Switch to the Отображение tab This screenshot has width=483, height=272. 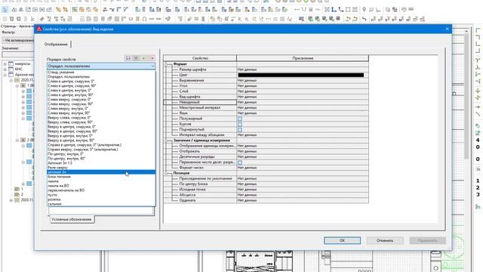click(x=56, y=44)
